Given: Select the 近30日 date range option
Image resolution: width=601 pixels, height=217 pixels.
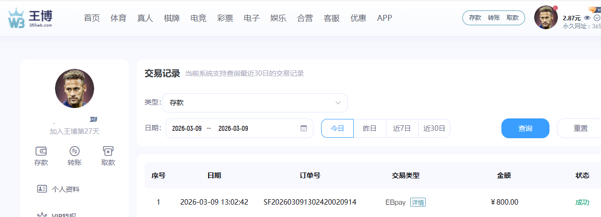Looking at the screenshot, I should click(434, 128).
